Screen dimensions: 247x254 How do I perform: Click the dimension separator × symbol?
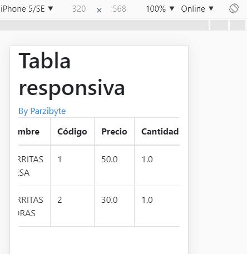pos(99,10)
